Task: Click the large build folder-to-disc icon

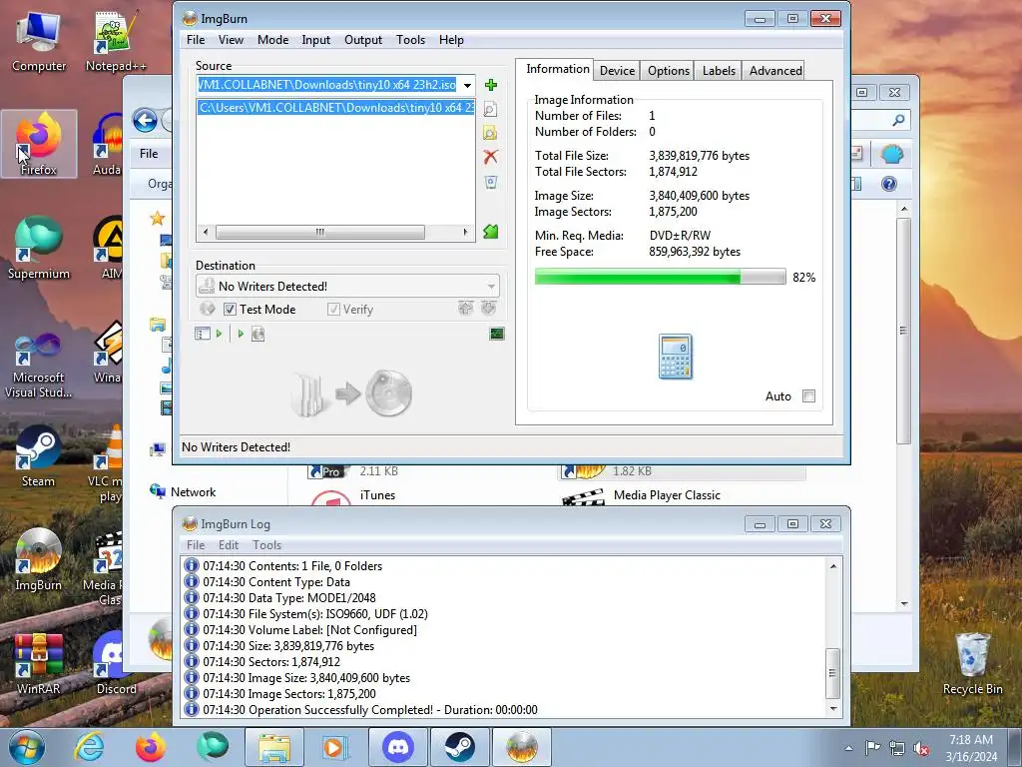Action: pos(352,393)
